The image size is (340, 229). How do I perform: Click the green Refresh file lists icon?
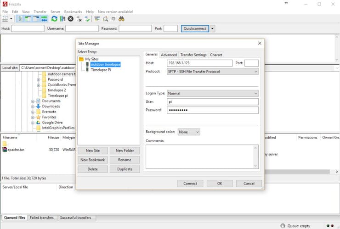tap(54, 19)
